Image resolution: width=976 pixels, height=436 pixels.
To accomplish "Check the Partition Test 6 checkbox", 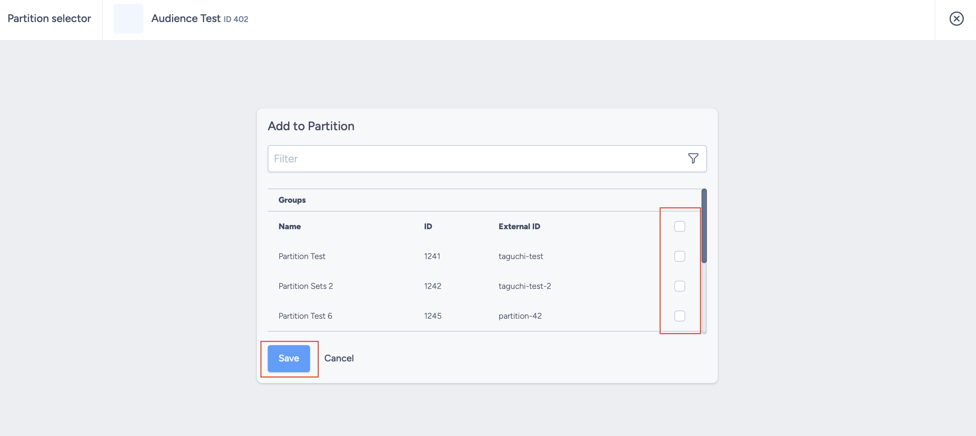I will (680, 316).
